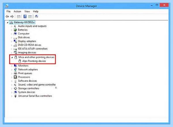This screenshot has height=127, width=173.
Task: Click the Properties pane toolbar icon
Action: pos(30,17)
